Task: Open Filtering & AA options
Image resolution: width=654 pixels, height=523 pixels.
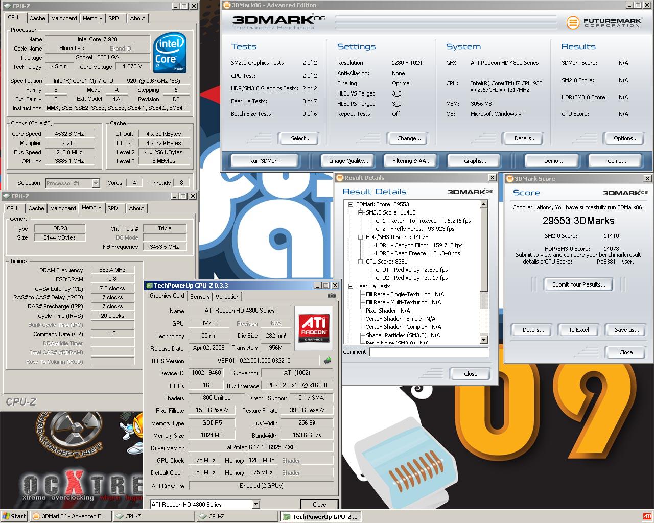Action: coord(411,161)
